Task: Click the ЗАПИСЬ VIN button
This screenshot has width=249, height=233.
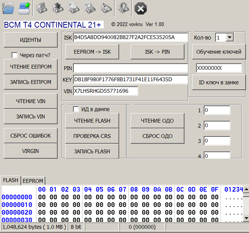Action: point(30,116)
